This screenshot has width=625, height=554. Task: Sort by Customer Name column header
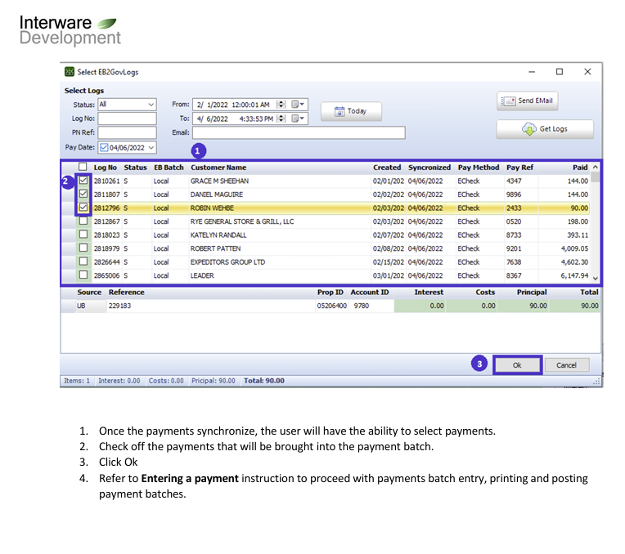coord(218,168)
